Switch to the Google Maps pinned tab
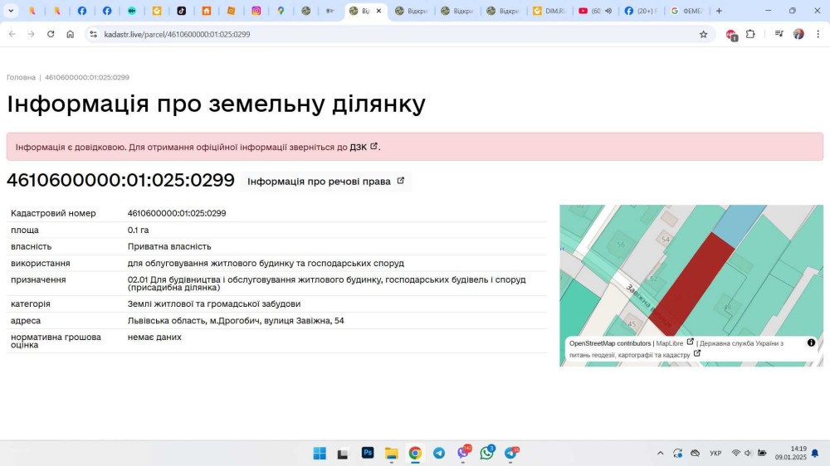 tap(281, 11)
